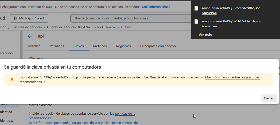This screenshot has height=125, width=280.
Task: Click the external-link icon beside Más información
Action: coord(169,7)
